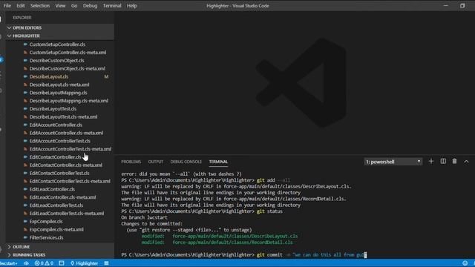Open the Terminal menu
Viewport: 475px width, 267px height.
(112, 6)
